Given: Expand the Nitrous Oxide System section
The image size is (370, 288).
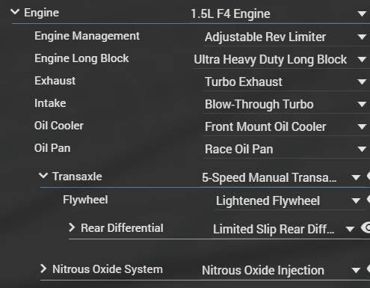Looking at the screenshot, I should click(43, 269).
